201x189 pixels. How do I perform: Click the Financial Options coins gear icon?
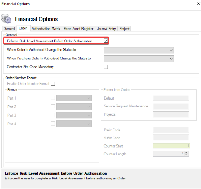(6, 18)
